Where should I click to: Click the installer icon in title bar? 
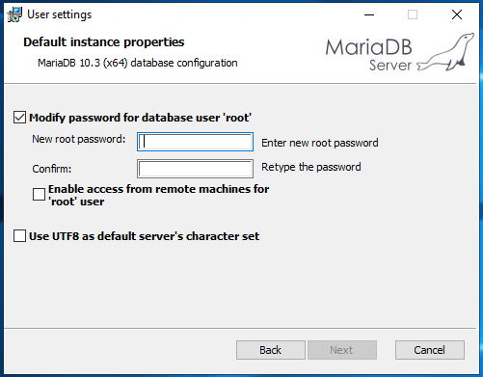(14, 14)
